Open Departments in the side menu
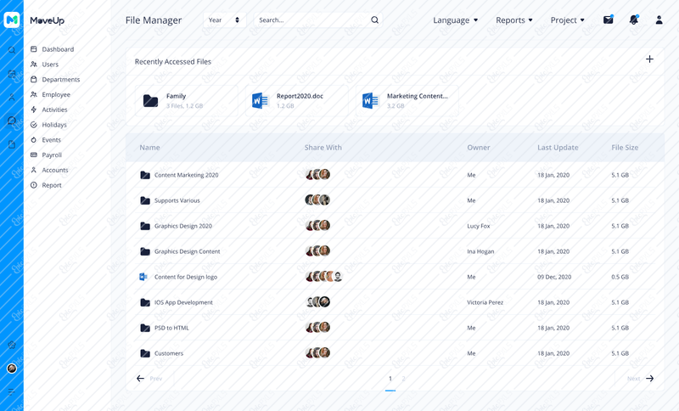Image resolution: width=679 pixels, height=411 pixels. click(55, 80)
